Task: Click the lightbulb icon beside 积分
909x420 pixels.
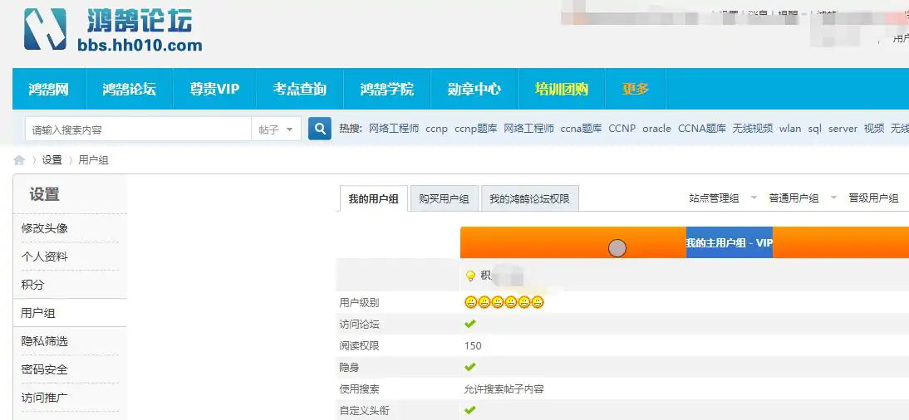Action: (x=471, y=276)
